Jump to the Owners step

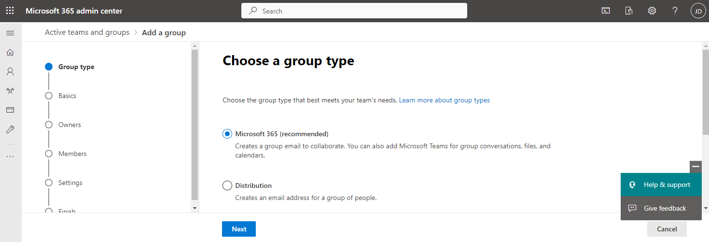pyautogui.click(x=63, y=125)
